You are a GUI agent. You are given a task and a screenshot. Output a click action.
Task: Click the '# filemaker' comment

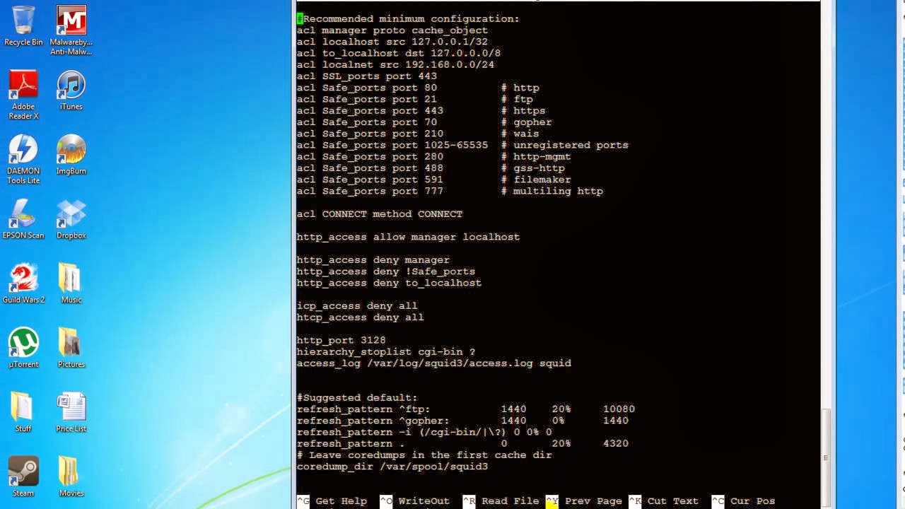[536, 180]
